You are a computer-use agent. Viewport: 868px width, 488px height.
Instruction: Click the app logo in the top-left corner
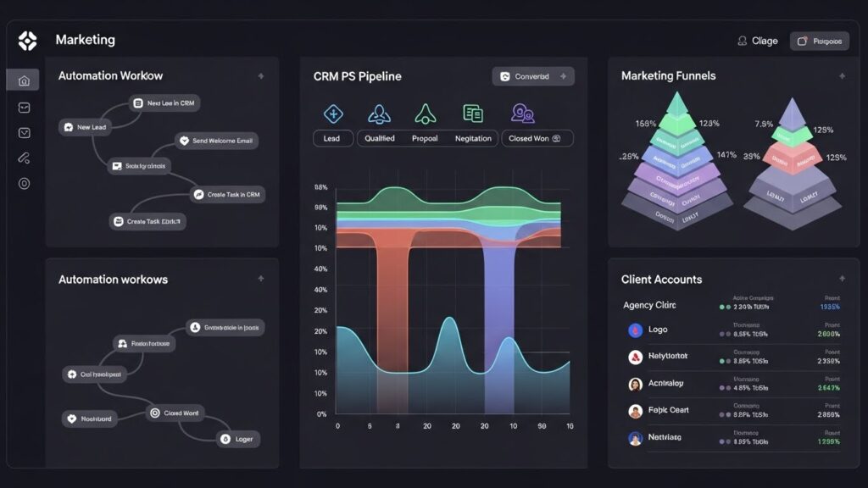pyautogui.click(x=28, y=40)
